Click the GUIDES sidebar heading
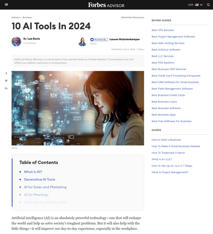213x234 pixels. 156,130
